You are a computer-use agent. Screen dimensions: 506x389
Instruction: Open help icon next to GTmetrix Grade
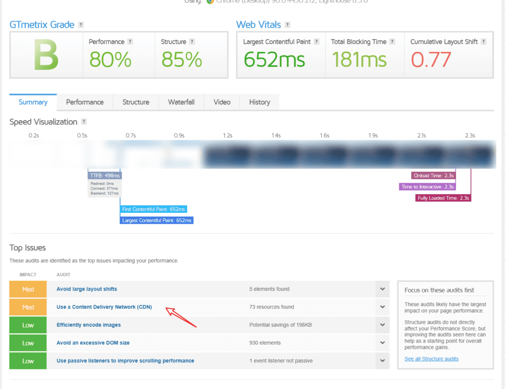click(81, 25)
